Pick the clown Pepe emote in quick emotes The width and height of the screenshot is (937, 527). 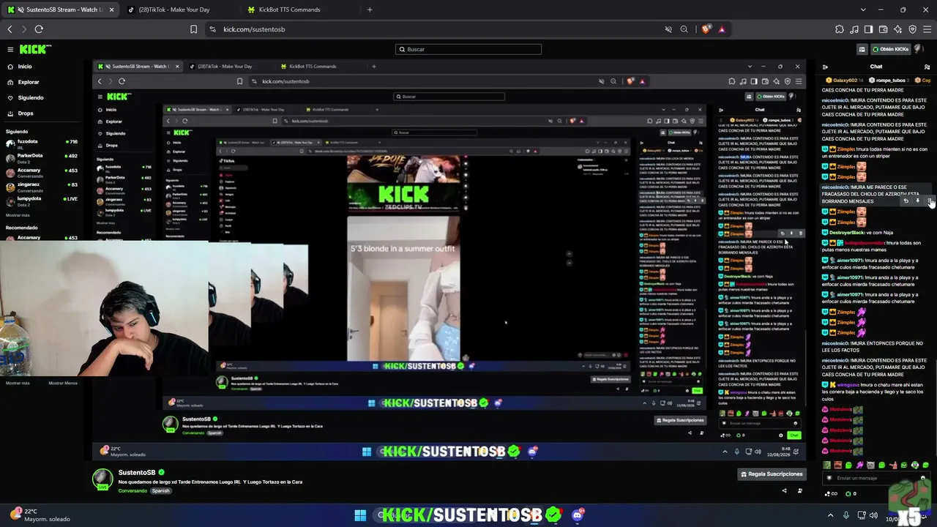(914, 465)
